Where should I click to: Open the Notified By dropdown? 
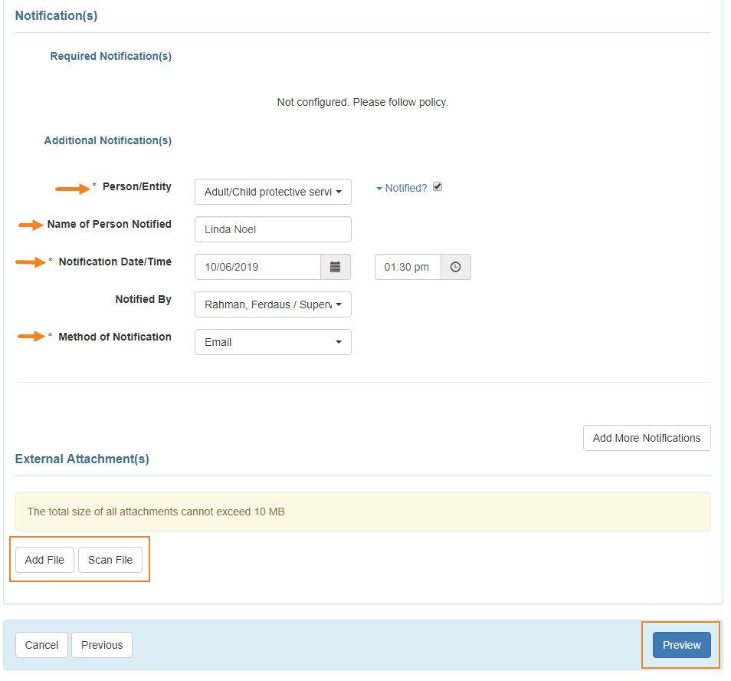[x=273, y=304]
